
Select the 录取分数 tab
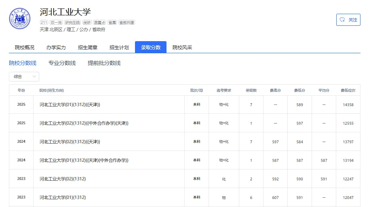(151, 47)
